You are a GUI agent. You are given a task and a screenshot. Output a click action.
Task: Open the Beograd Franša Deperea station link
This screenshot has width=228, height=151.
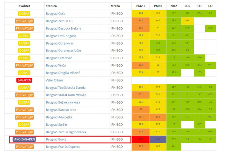coord(63,147)
